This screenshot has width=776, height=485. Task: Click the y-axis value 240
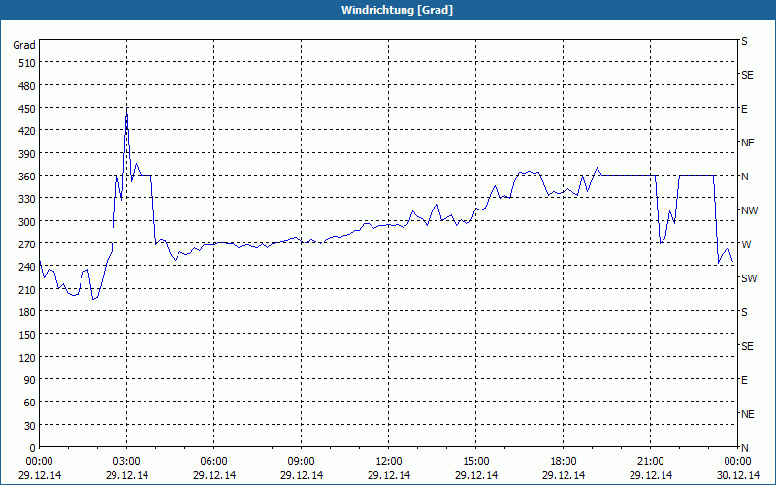(x=27, y=268)
